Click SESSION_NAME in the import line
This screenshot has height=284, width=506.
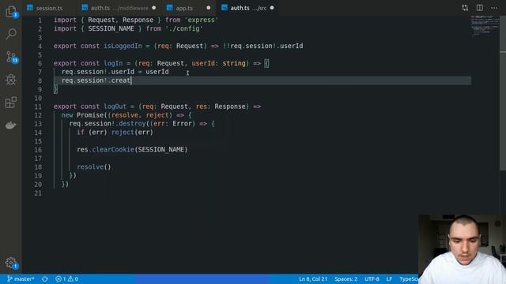click(x=111, y=28)
